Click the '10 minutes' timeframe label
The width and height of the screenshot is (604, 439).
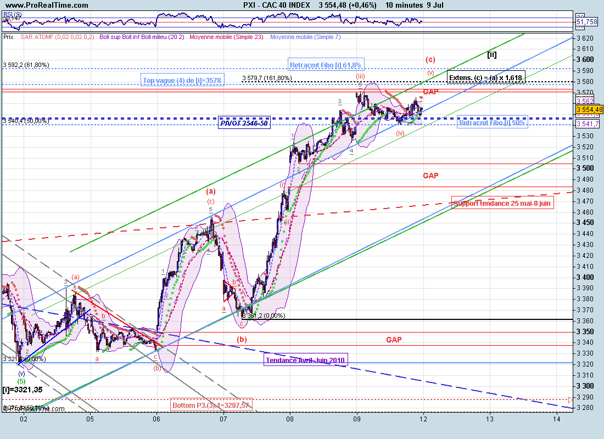[404, 5]
